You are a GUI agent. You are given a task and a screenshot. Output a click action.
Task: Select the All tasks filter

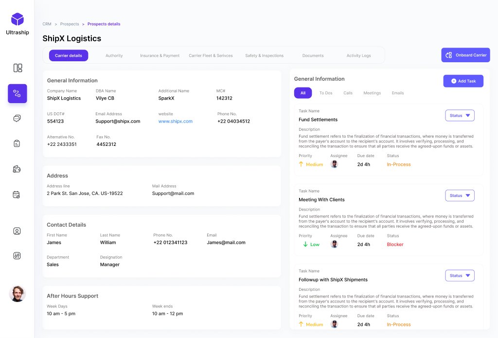[x=303, y=93]
